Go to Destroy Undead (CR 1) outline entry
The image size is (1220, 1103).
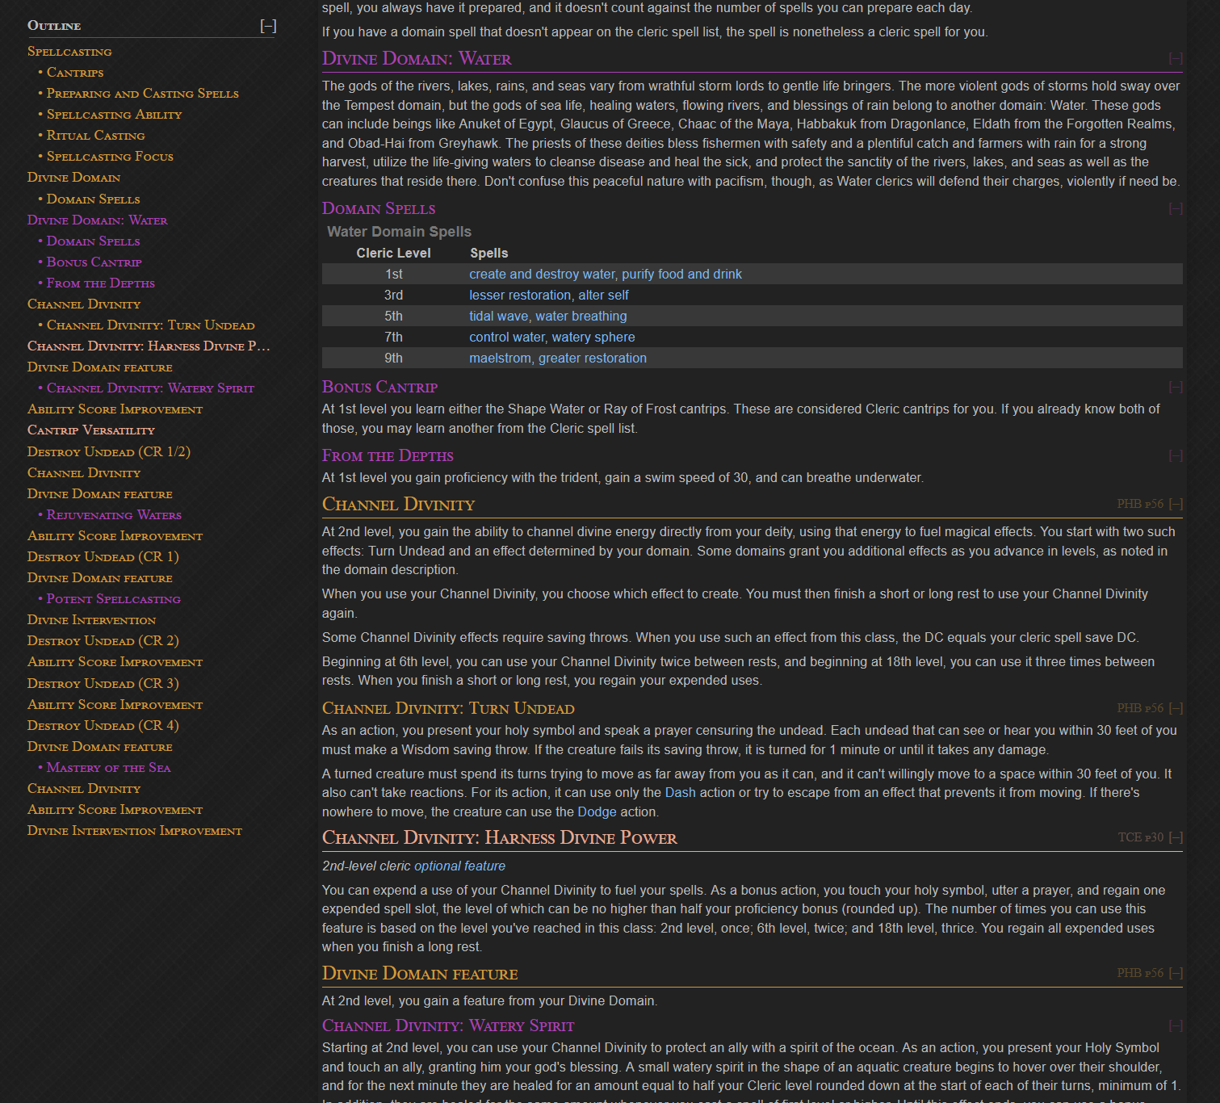point(103,556)
